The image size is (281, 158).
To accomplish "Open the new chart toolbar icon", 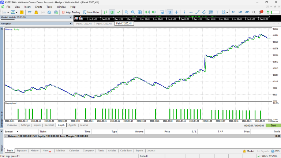I will tap(4, 12).
